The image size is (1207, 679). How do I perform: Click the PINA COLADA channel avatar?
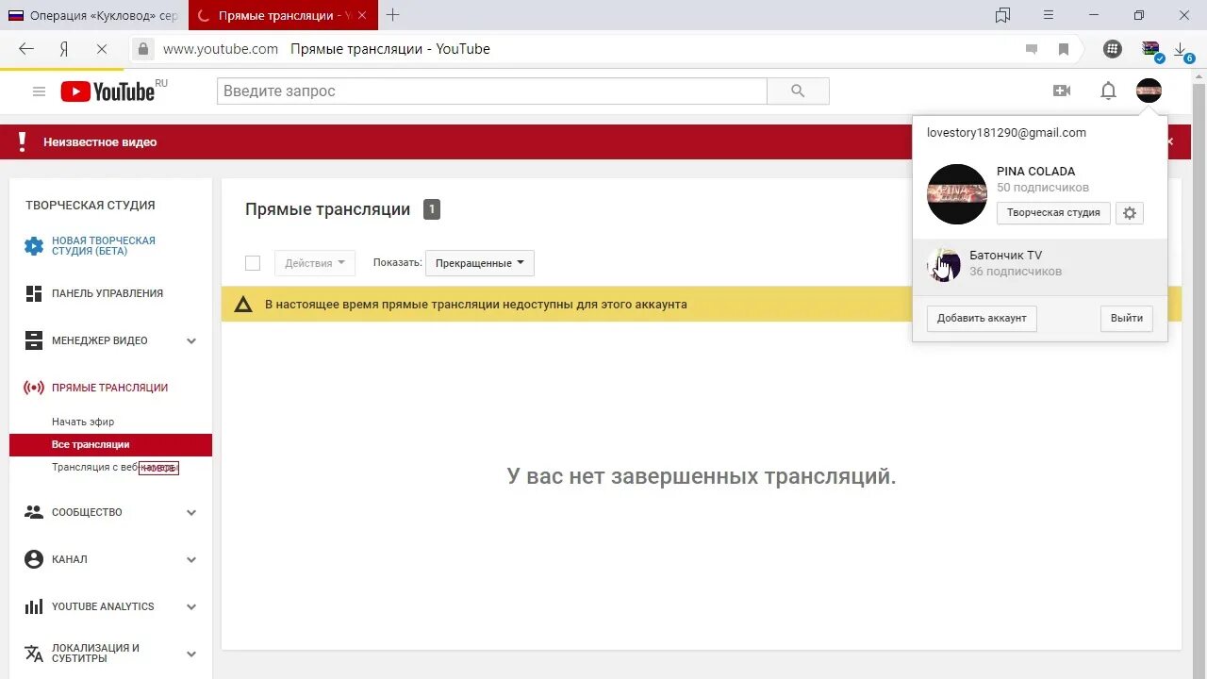(957, 194)
